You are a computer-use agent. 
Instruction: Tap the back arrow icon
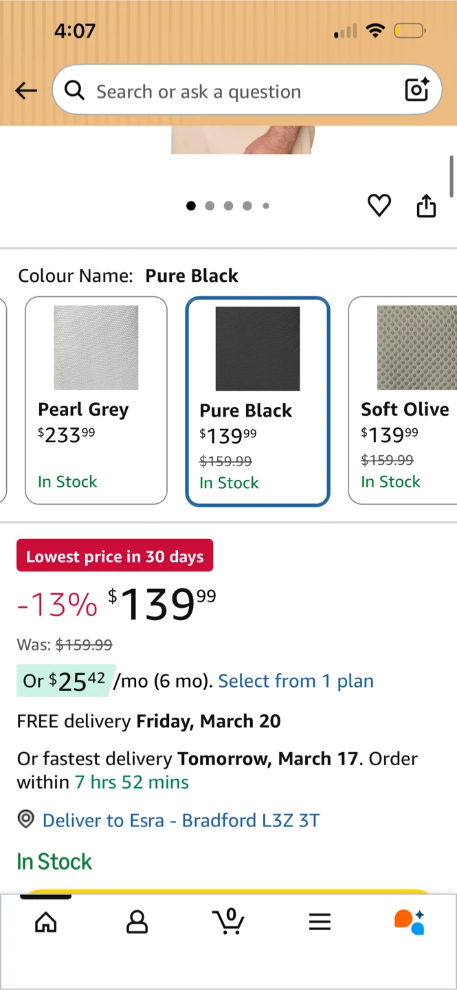tap(26, 91)
